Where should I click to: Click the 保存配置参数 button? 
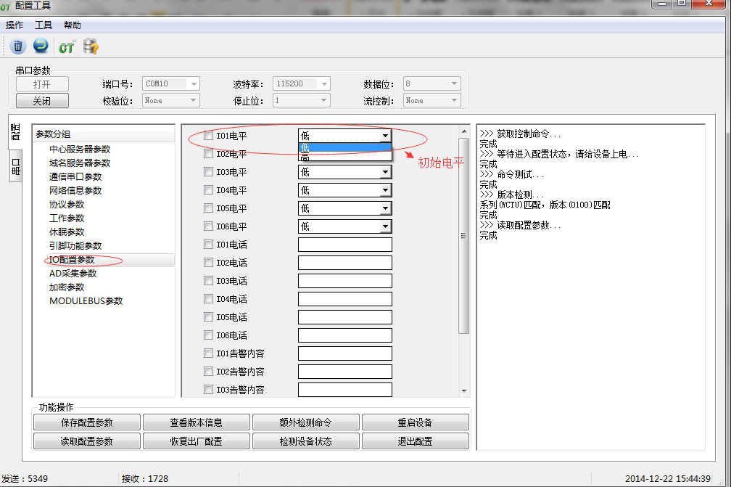point(87,422)
